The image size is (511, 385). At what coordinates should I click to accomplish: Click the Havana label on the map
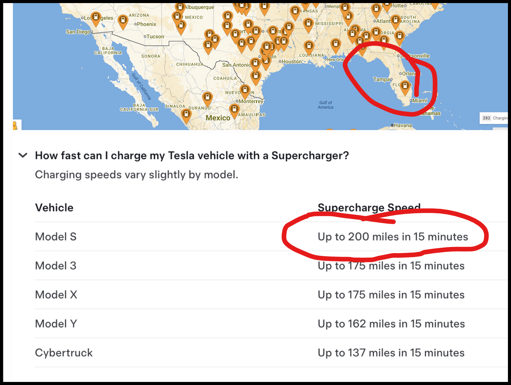coord(403,125)
